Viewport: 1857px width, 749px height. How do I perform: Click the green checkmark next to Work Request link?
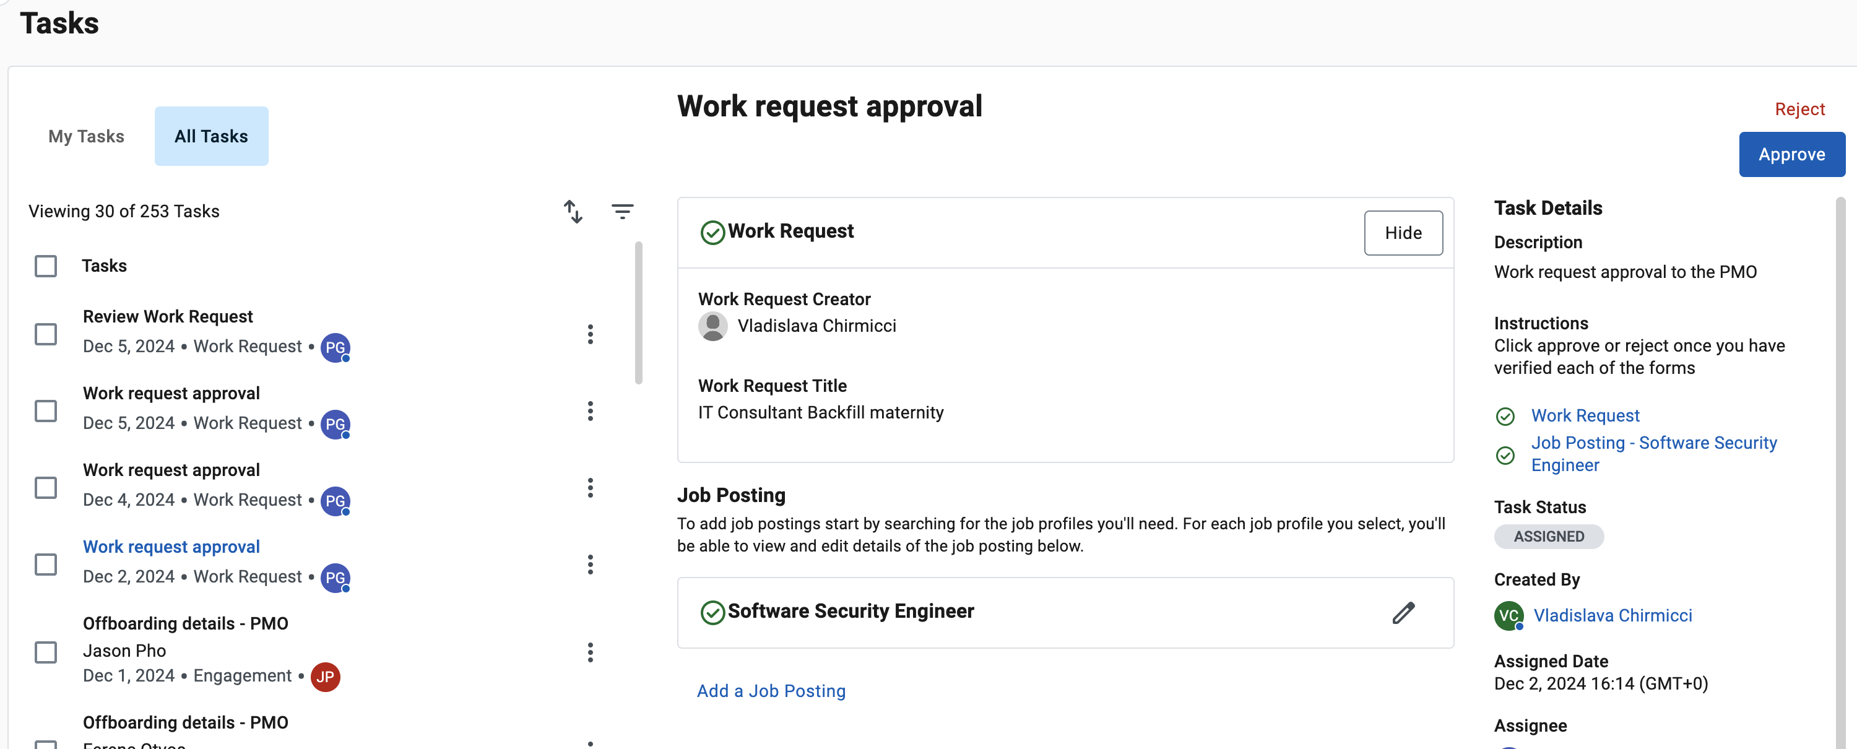[x=1505, y=415]
